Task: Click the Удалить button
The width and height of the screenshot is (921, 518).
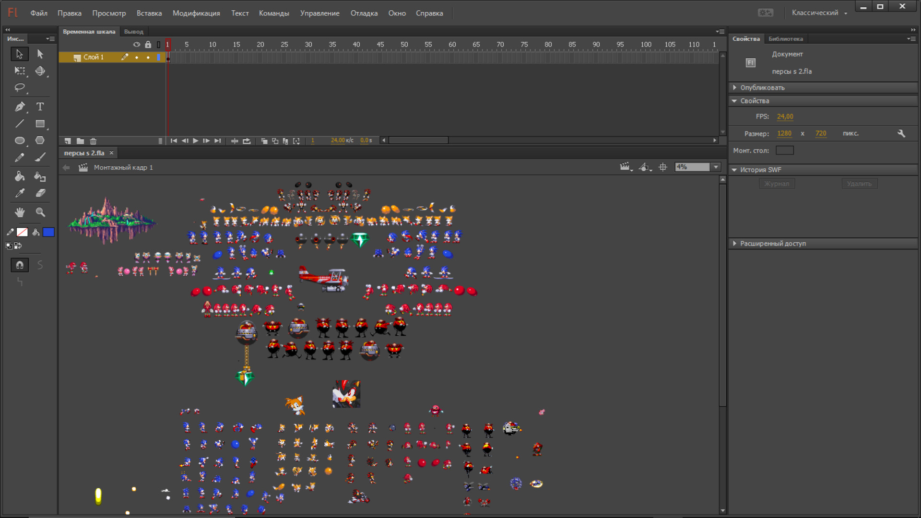Action: point(859,184)
